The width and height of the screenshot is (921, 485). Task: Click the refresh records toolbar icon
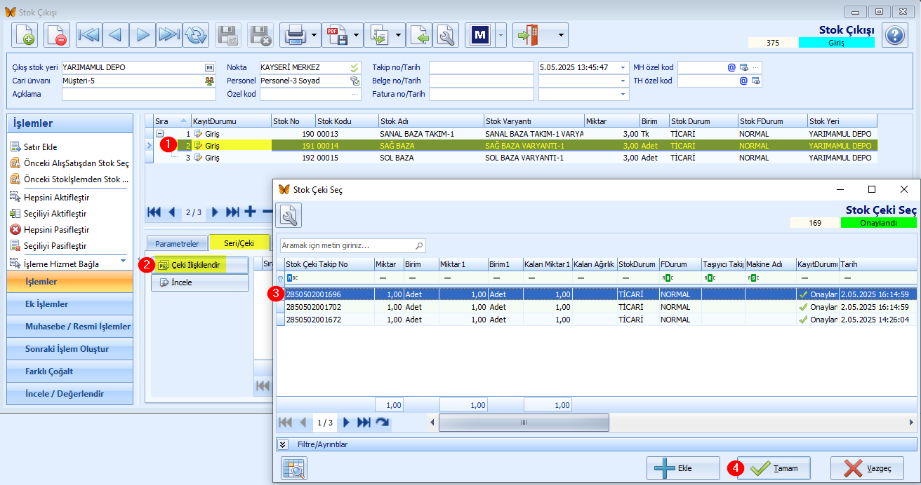click(x=197, y=34)
